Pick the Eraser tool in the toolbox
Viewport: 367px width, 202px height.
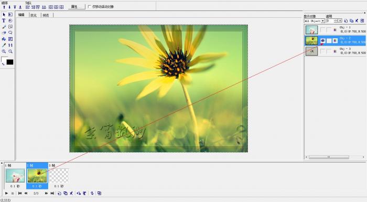4,33
